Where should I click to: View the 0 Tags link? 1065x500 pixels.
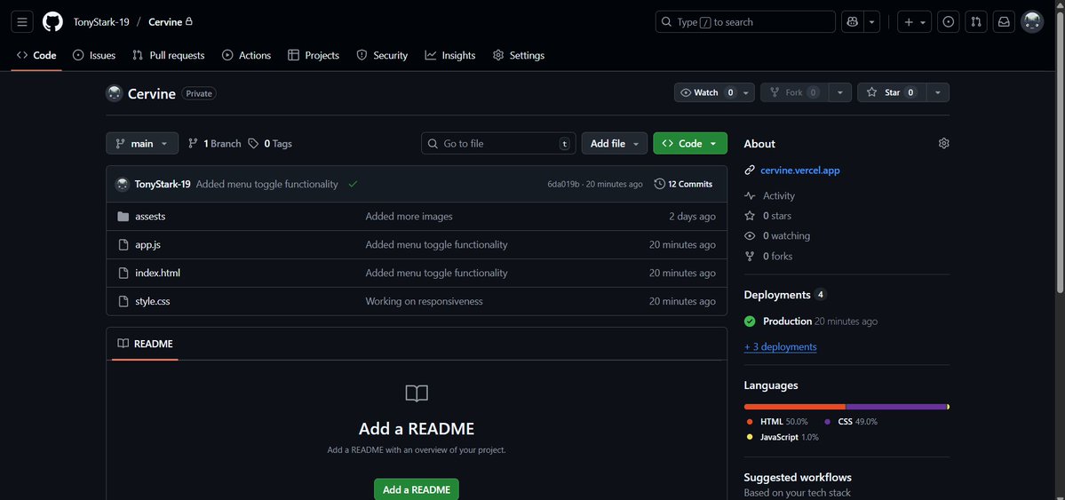pos(270,143)
